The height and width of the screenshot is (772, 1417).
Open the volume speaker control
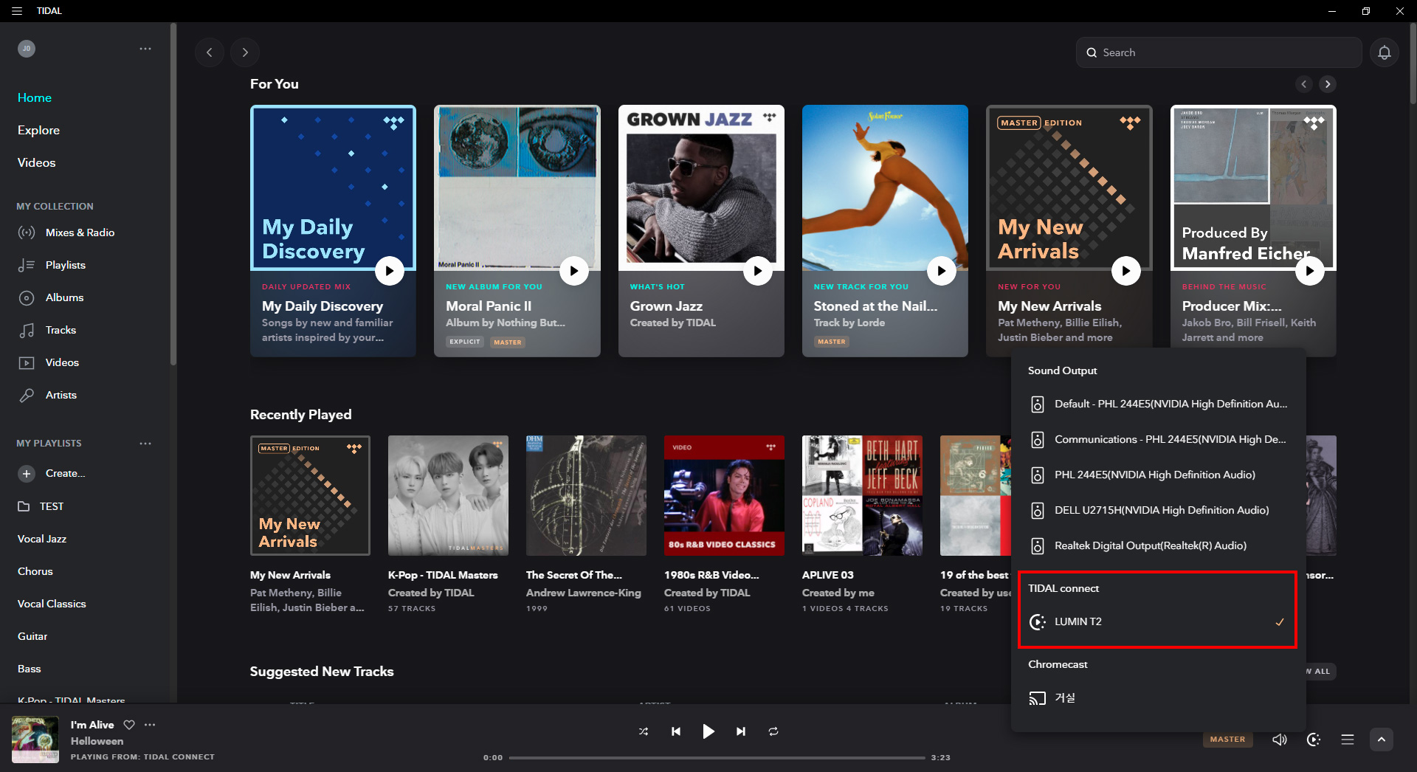(x=1280, y=740)
